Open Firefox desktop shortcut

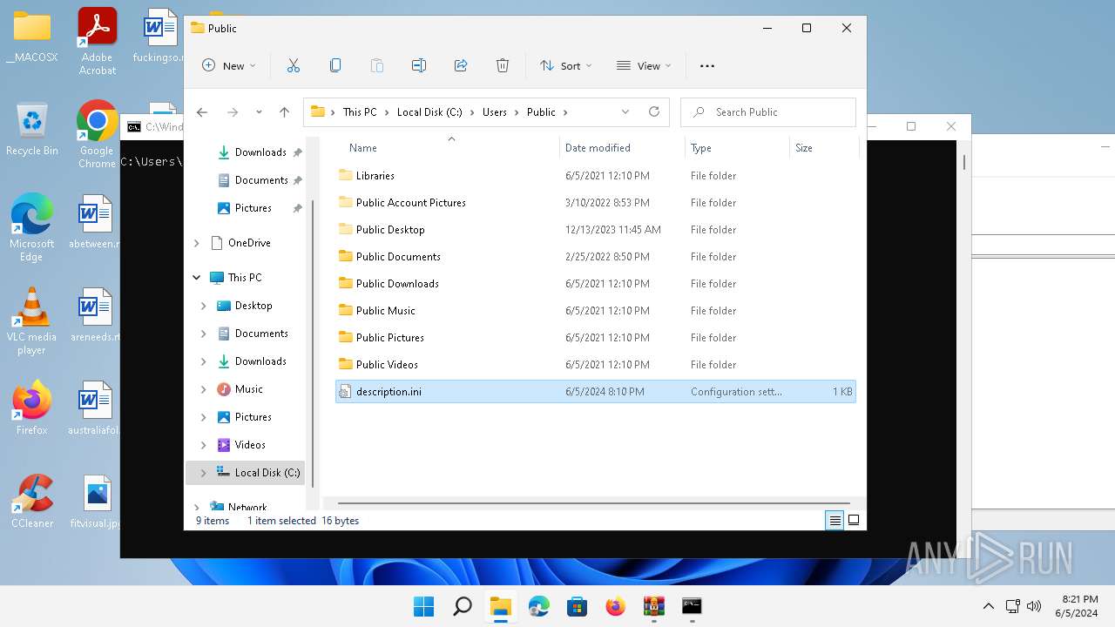pyautogui.click(x=32, y=408)
